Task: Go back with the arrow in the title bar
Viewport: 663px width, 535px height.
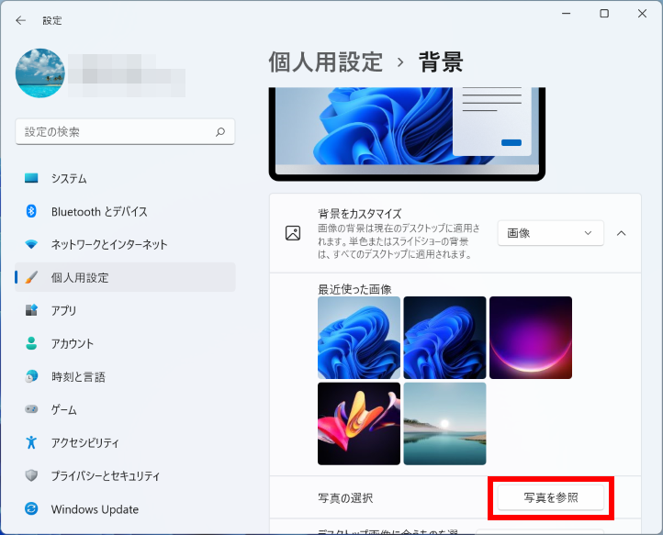Action: pyautogui.click(x=20, y=20)
